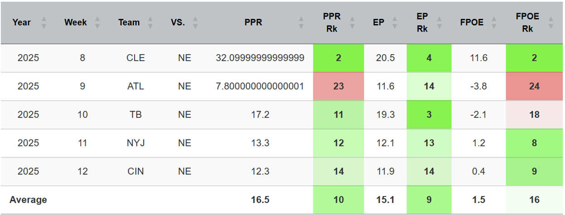Image resolution: width=565 pixels, height=215 pixels.
Task: Click the sort arrows in VS. column
Action: 195,23
